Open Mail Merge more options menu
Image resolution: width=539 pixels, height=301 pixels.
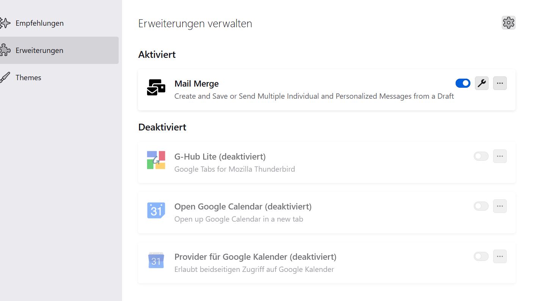(x=500, y=83)
